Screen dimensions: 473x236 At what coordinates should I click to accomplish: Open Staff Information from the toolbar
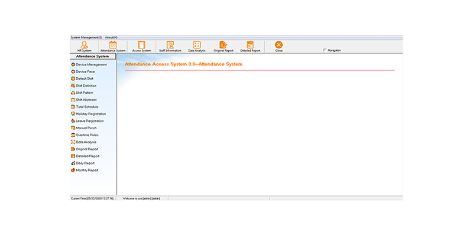(170, 47)
